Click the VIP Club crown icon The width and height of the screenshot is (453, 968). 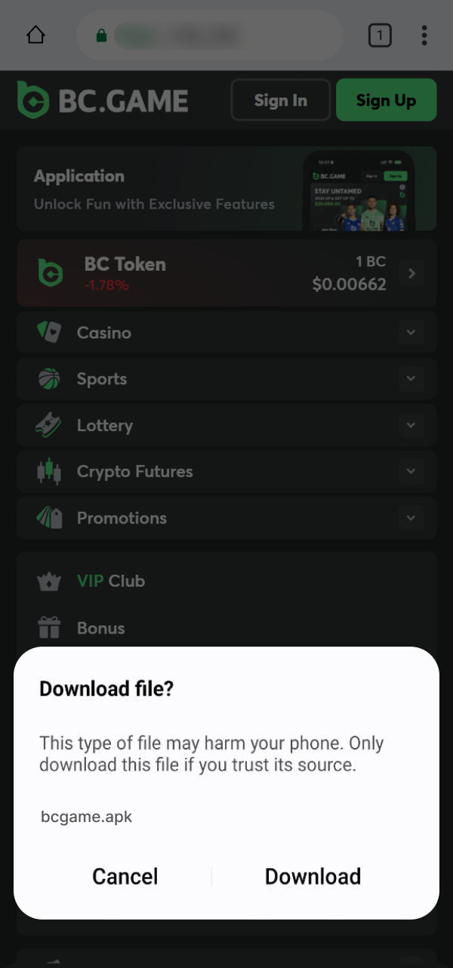pyautogui.click(x=49, y=581)
